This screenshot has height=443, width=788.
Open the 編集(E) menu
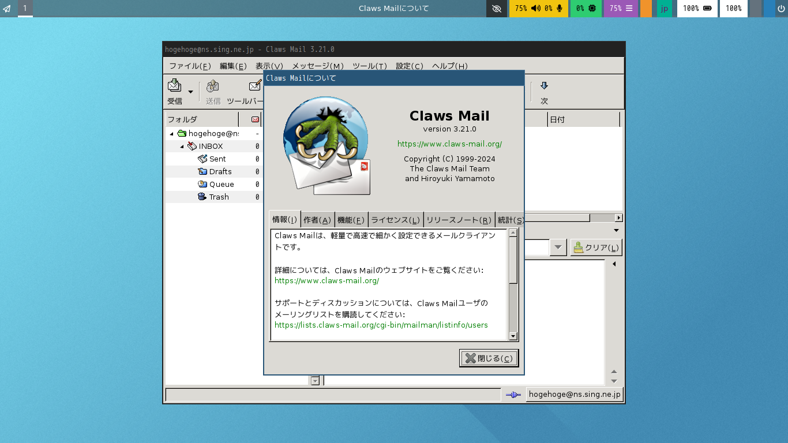coord(233,66)
